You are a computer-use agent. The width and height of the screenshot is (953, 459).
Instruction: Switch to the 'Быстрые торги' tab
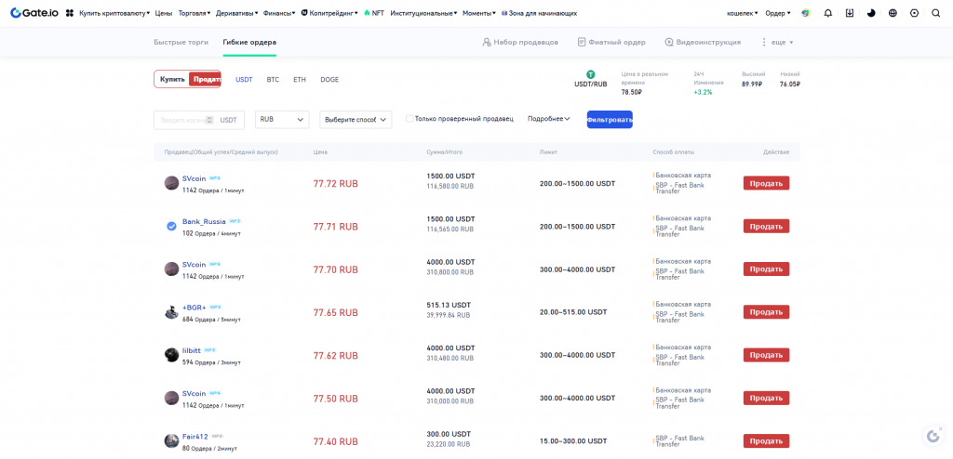181,42
